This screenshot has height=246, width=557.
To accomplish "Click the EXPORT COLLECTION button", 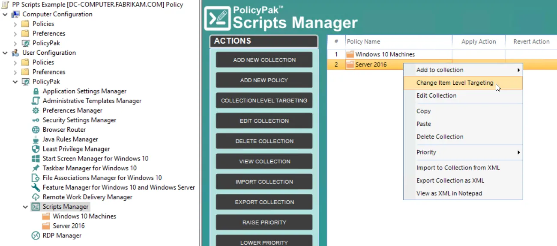I will click(264, 202).
